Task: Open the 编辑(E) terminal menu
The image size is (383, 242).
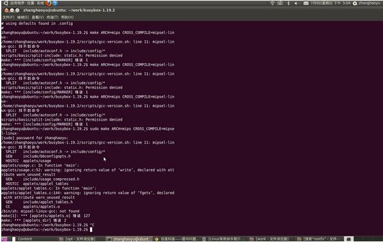Action: click(23, 17)
